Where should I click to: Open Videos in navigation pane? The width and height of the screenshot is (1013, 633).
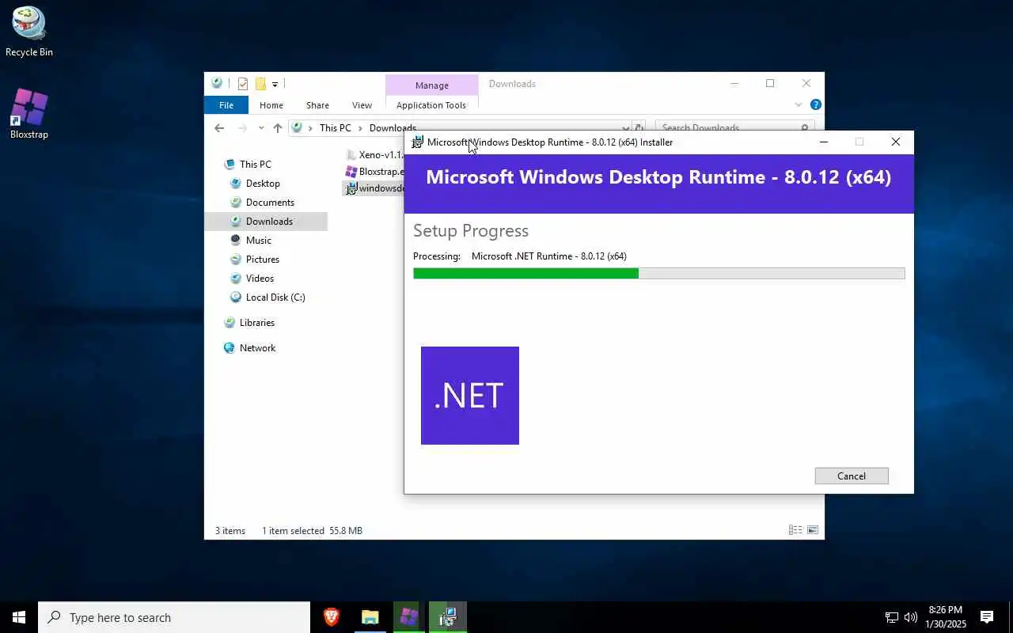260,279
